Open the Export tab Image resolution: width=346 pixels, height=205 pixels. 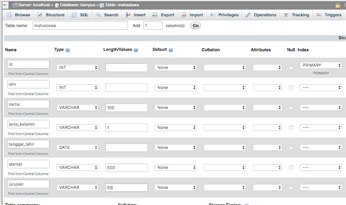163,15
